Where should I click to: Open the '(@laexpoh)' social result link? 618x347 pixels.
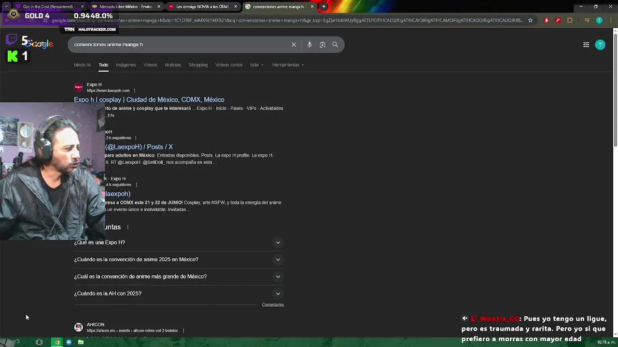click(x=118, y=194)
